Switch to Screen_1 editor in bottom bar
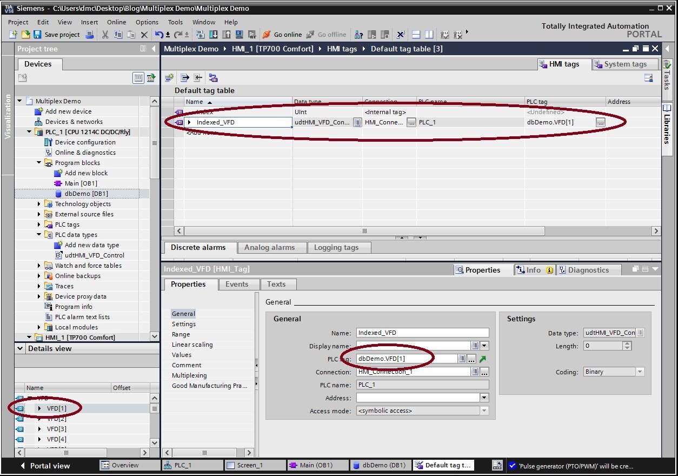 pyautogui.click(x=254, y=465)
